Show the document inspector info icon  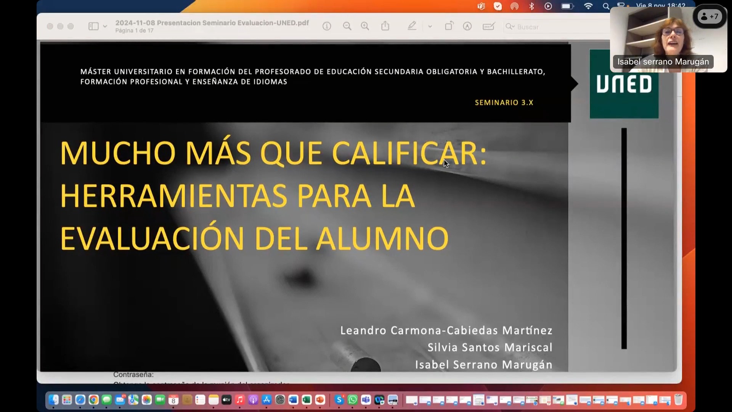pos(327,26)
